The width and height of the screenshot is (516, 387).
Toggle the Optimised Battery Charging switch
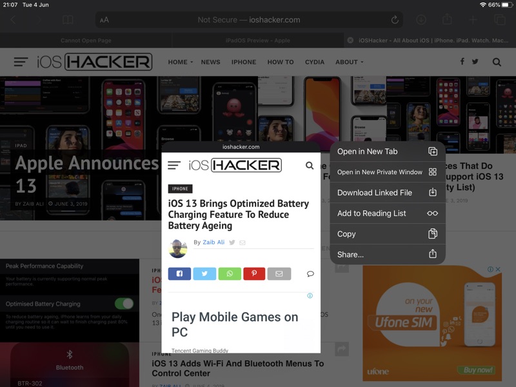point(124,303)
